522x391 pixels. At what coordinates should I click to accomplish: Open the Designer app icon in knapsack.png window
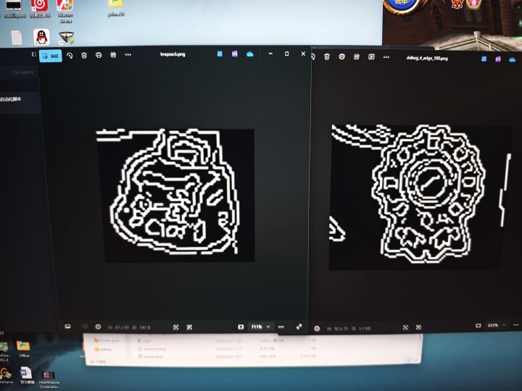(220, 54)
